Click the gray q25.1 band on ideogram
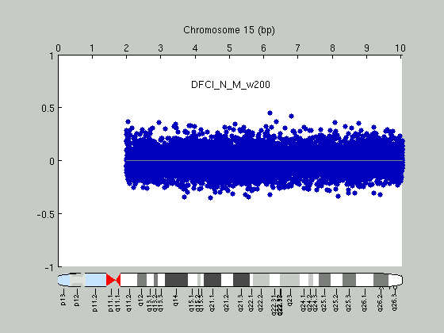 tap(324, 280)
